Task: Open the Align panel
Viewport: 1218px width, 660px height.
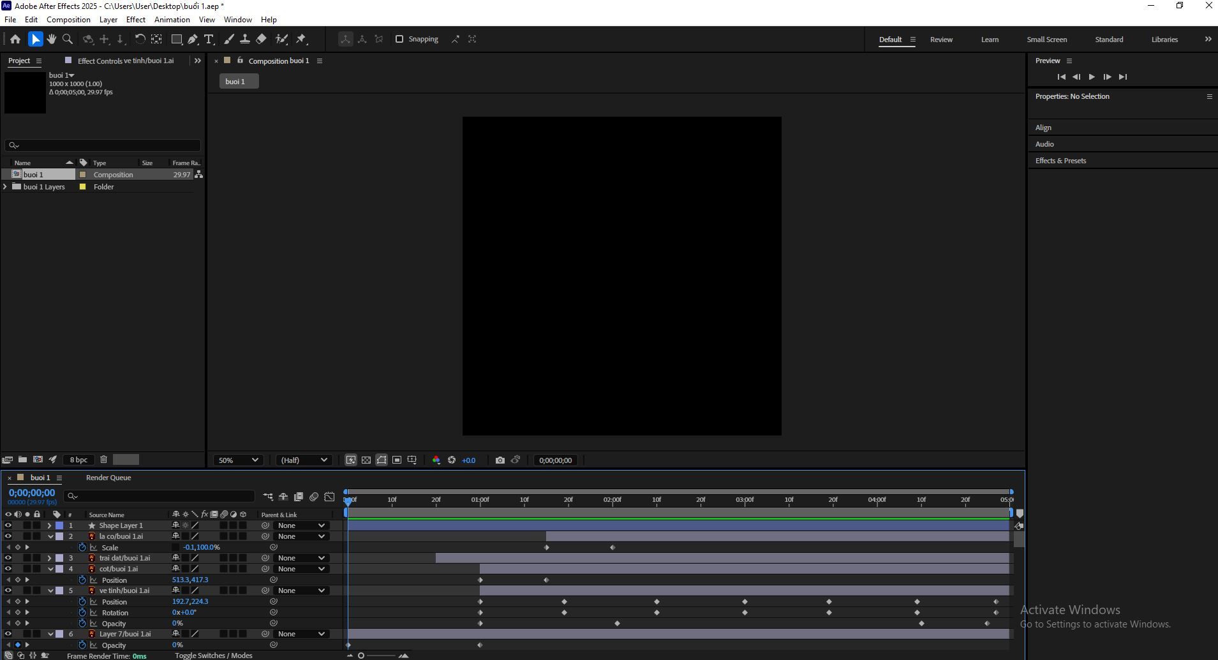Action: click(1043, 128)
